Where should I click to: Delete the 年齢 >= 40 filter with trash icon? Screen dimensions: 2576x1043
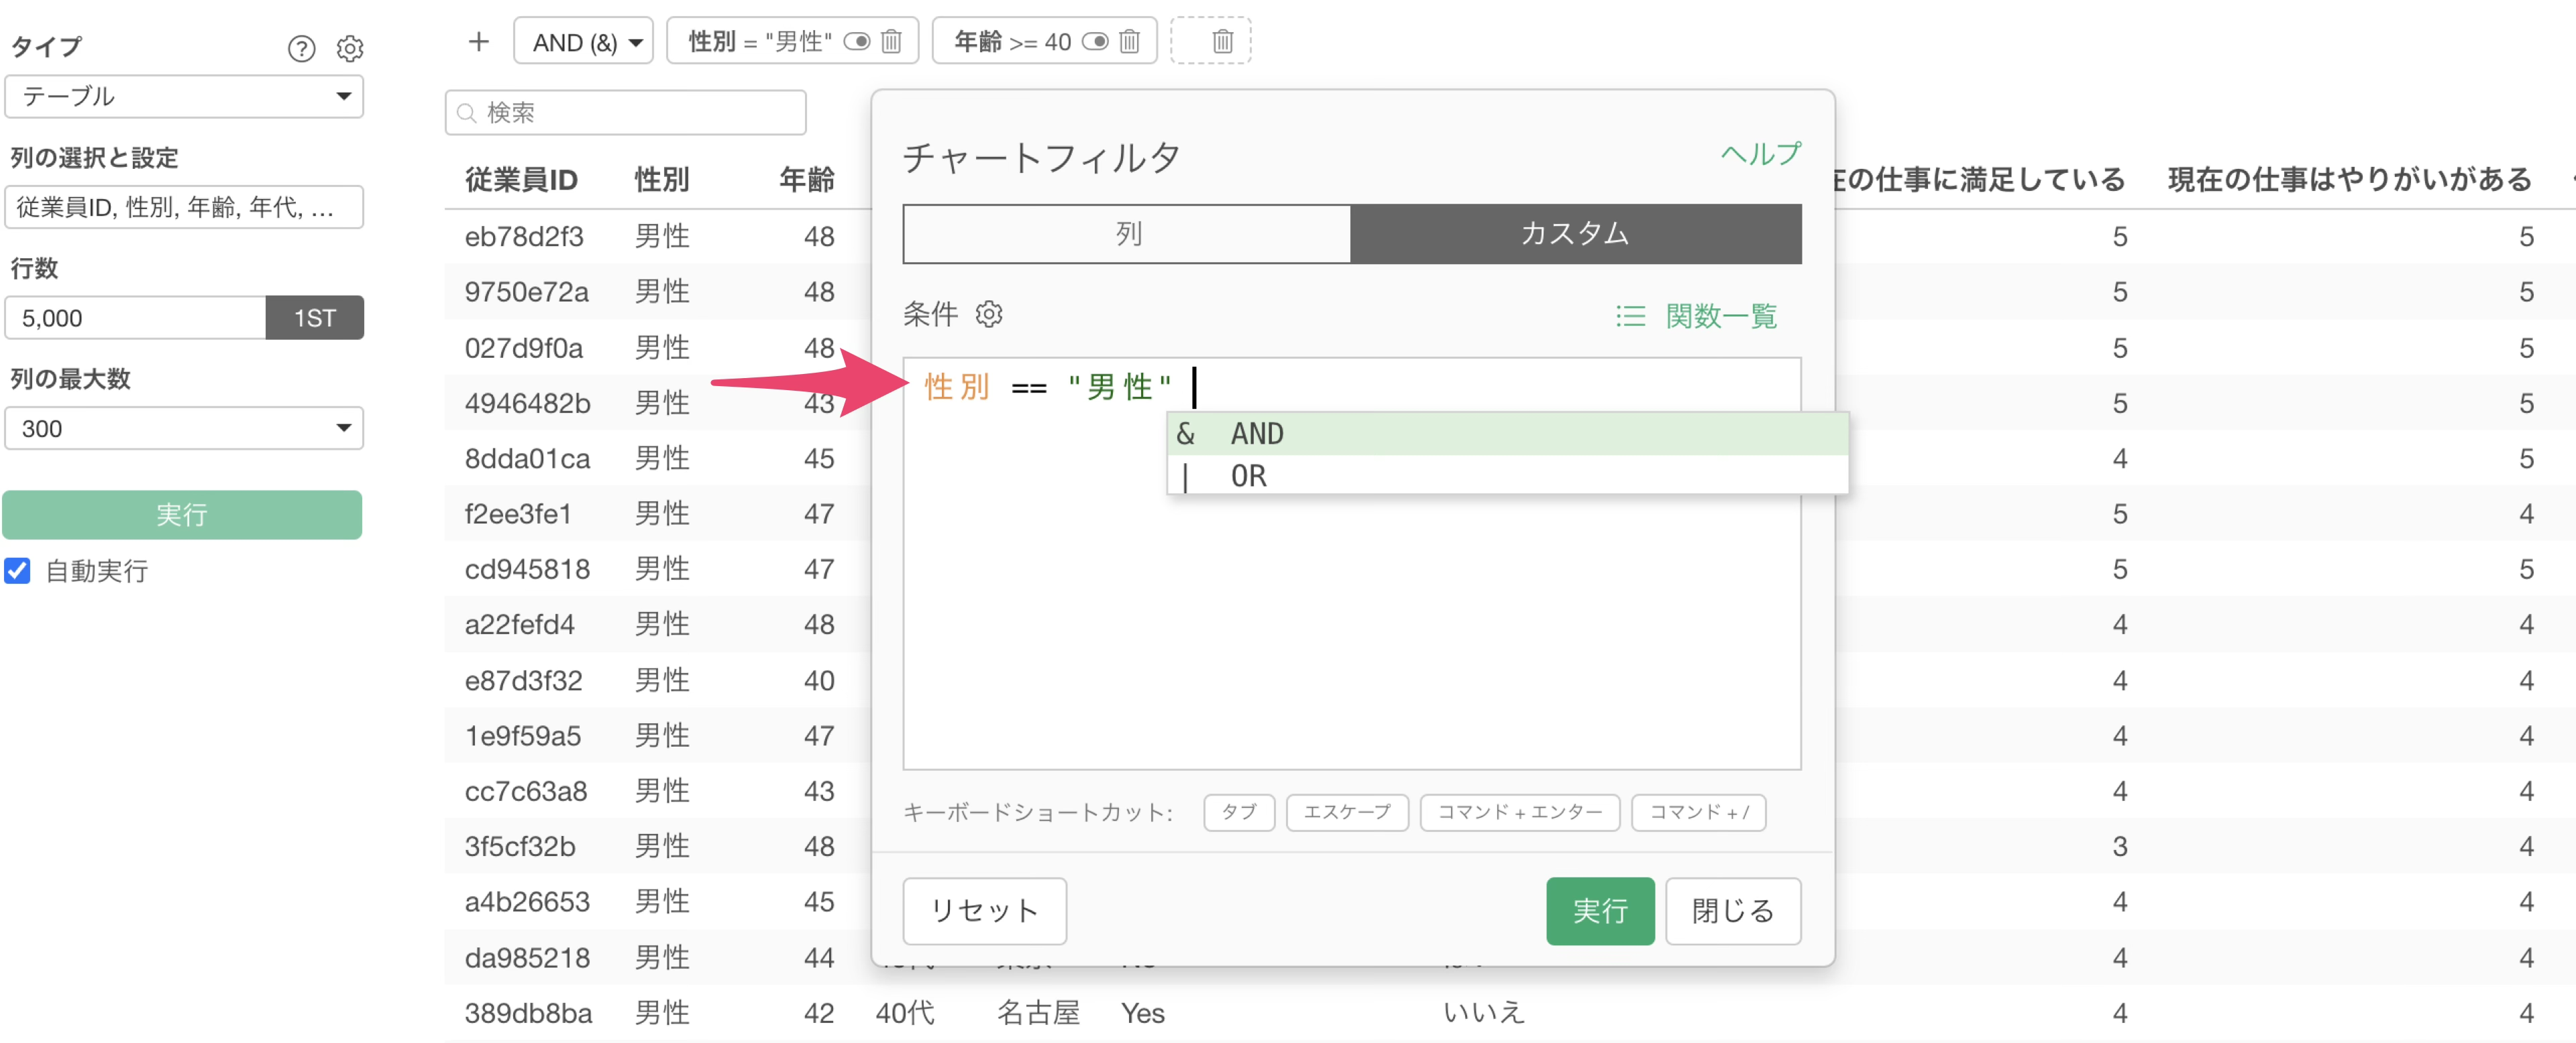click(x=1129, y=41)
